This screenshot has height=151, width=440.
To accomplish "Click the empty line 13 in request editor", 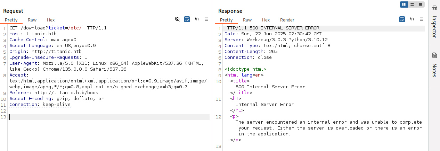I will (x=104, y=117).
